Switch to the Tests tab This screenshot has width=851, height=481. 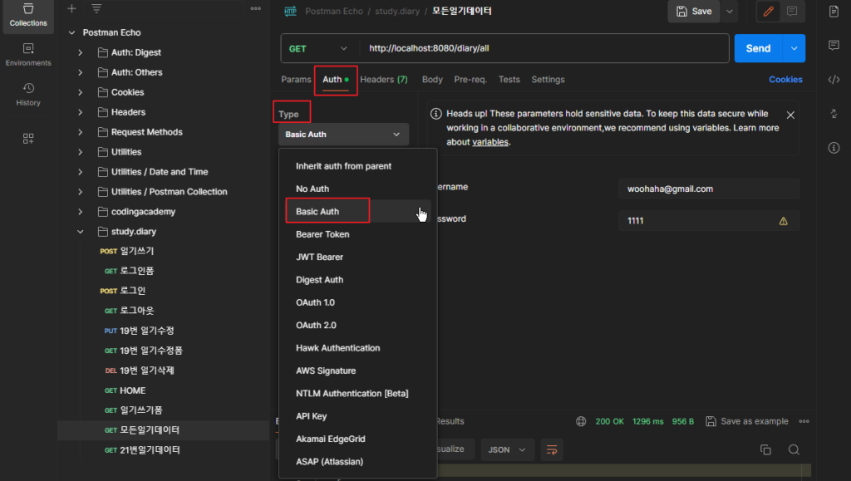(509, 79)
